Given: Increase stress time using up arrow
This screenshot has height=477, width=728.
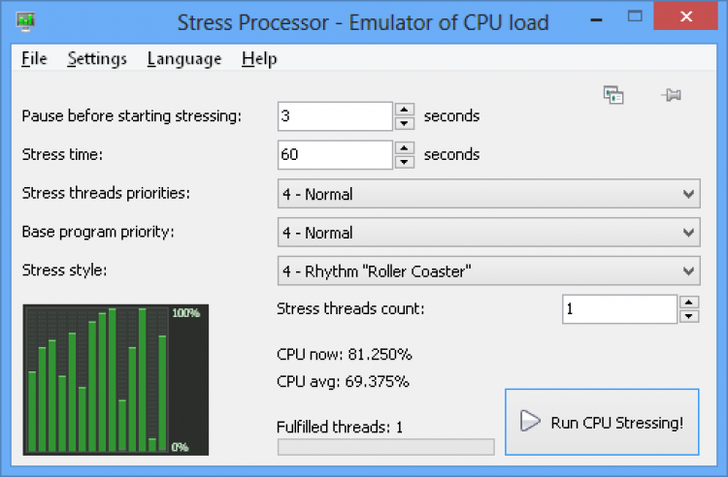Looking at the screenshot, I should point(406,148).
